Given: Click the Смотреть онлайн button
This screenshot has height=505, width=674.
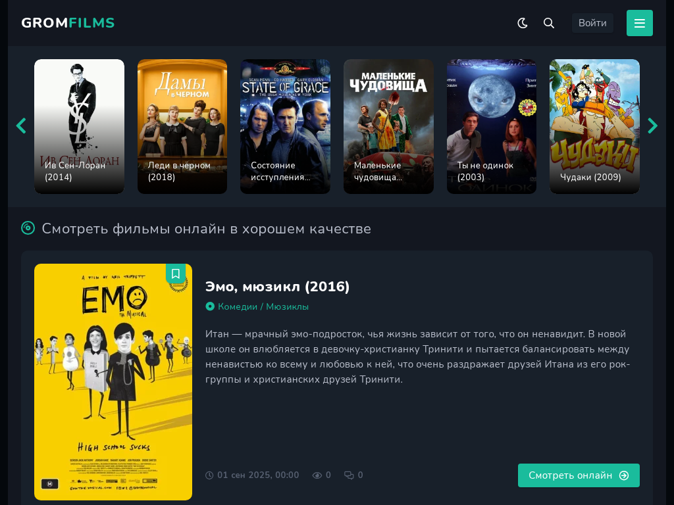Looking at the screenshot, I should [x=579, y=475].
